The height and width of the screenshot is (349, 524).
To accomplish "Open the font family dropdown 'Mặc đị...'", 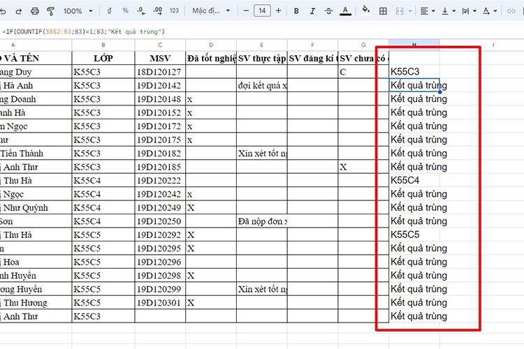I will [211, 10].
